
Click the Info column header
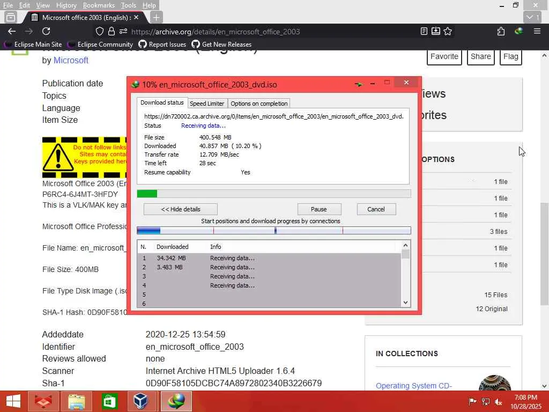[x=216, y=247]
